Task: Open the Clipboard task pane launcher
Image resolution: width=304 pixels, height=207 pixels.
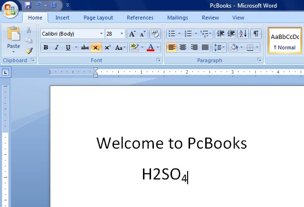Action: coord(33,60)
